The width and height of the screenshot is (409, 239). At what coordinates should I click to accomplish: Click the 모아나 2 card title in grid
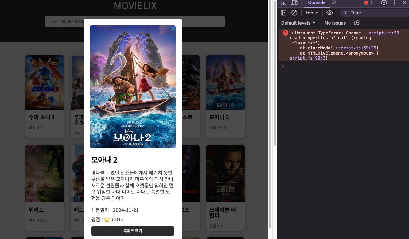(x=219, y=117)
